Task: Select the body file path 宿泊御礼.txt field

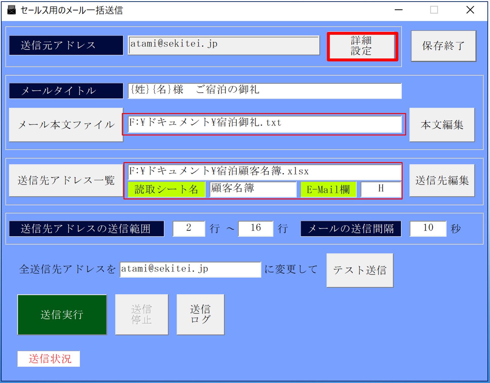Action: pyautogui.click(x=264, y=123)
